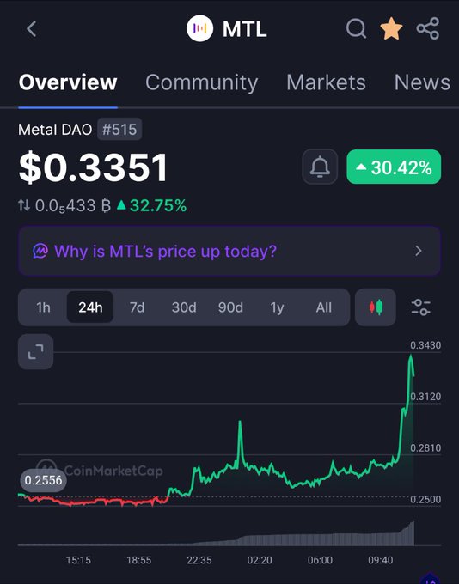Tap the Metal DAO name label
The image size is (459, 584).
click(55, 130)
